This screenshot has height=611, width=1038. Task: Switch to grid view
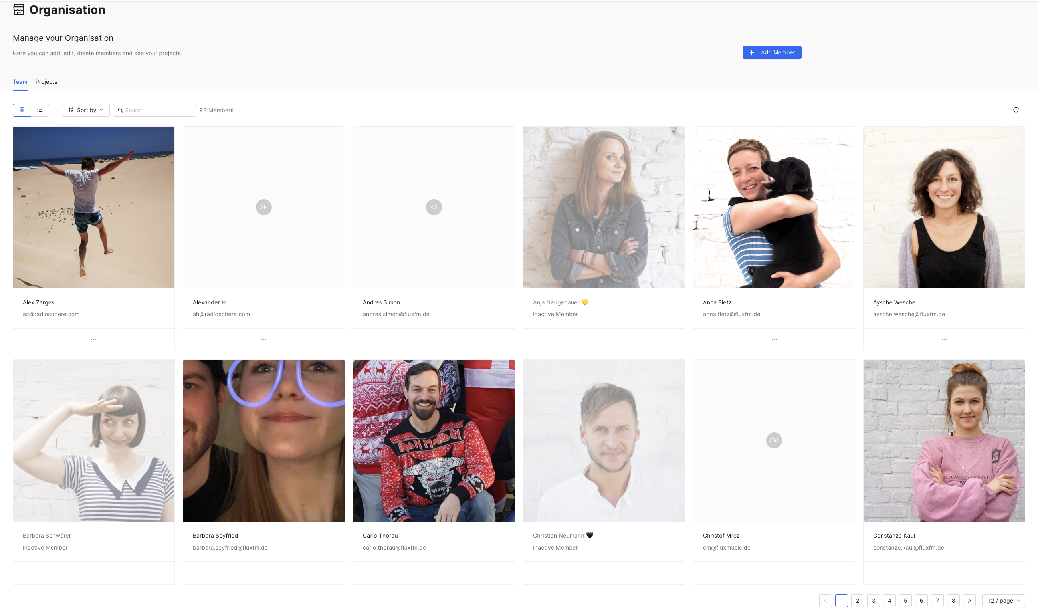click(x=22, y=110)
